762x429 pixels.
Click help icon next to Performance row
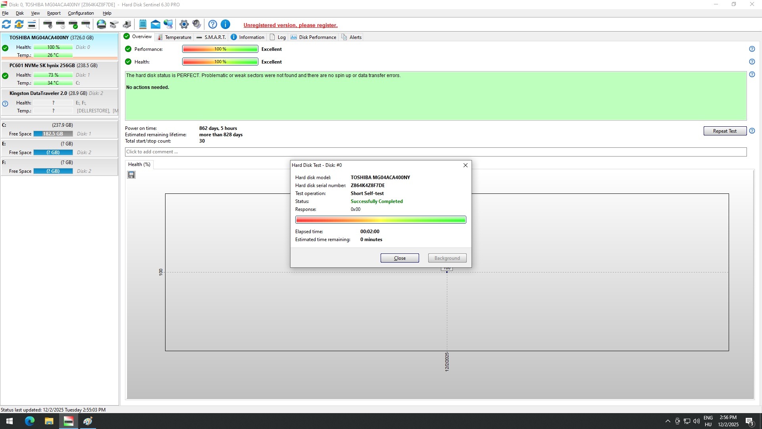pos(752,49)
